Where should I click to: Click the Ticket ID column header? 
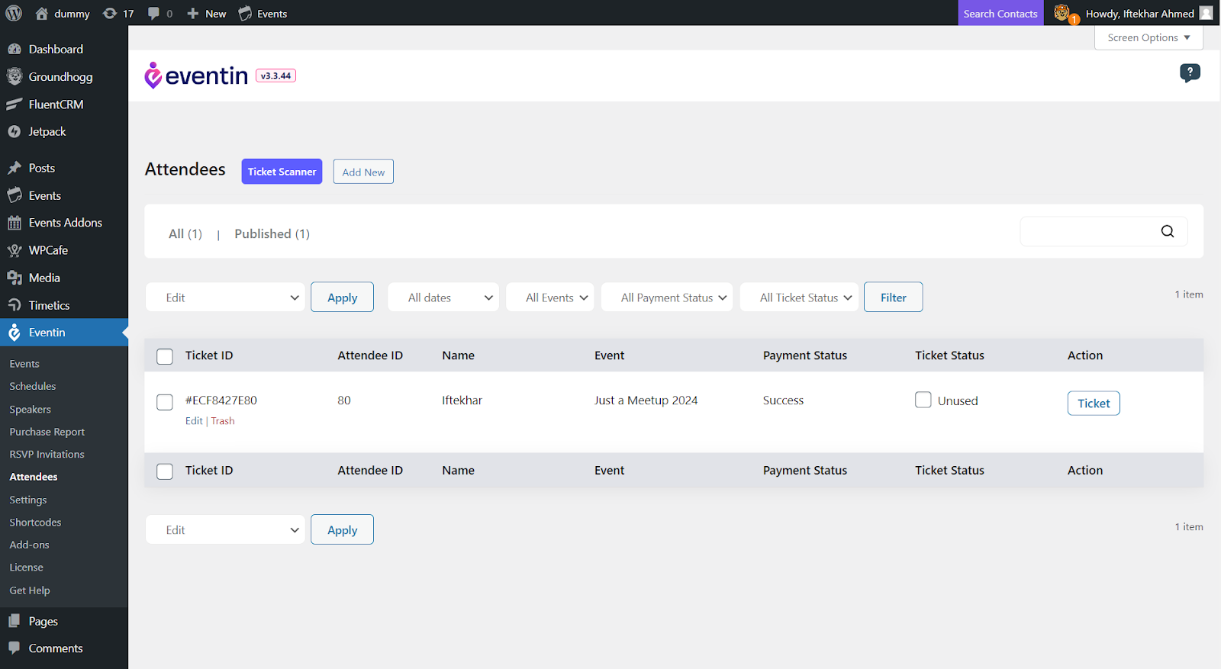pos(209,355)
